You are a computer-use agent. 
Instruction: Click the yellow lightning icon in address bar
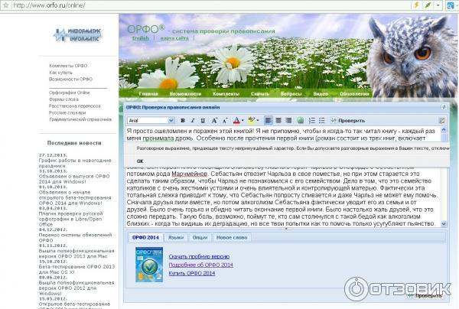[417, 5]
